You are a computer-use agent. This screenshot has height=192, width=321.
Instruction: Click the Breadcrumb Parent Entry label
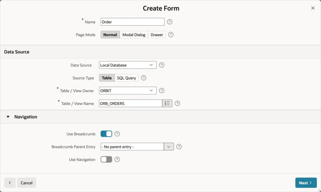click(73, 147)
